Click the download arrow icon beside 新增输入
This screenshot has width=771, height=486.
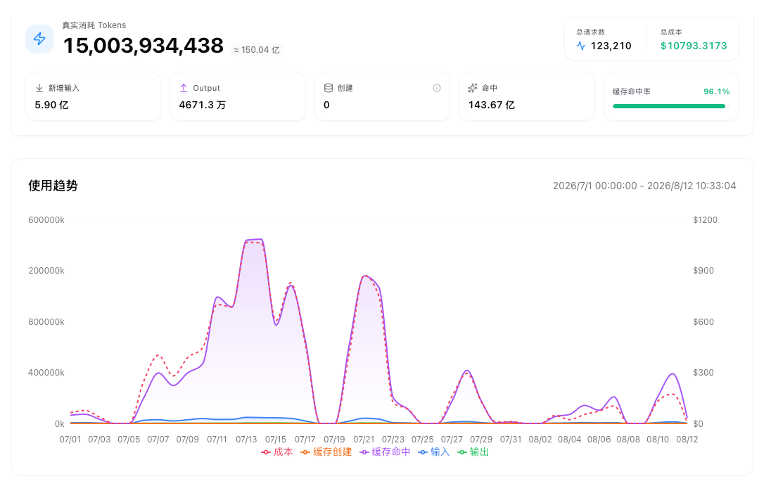pyautogui.click(x=39, y=88)
